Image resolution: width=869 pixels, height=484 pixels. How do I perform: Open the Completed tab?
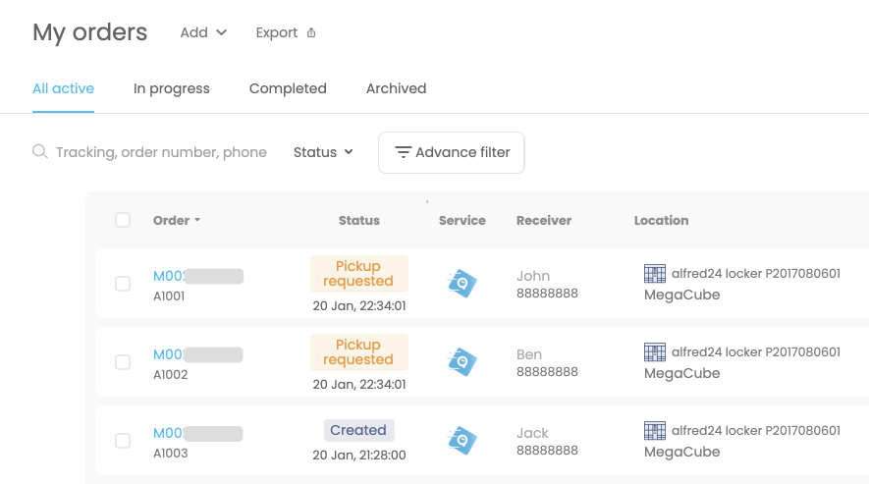[x=288, y=88]
